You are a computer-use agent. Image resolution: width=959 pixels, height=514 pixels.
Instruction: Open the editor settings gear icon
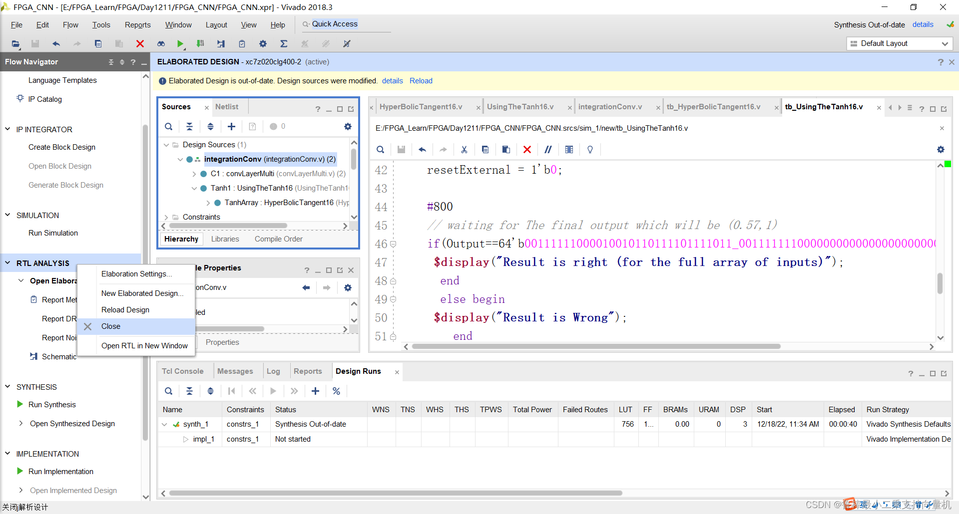(941, 150)
